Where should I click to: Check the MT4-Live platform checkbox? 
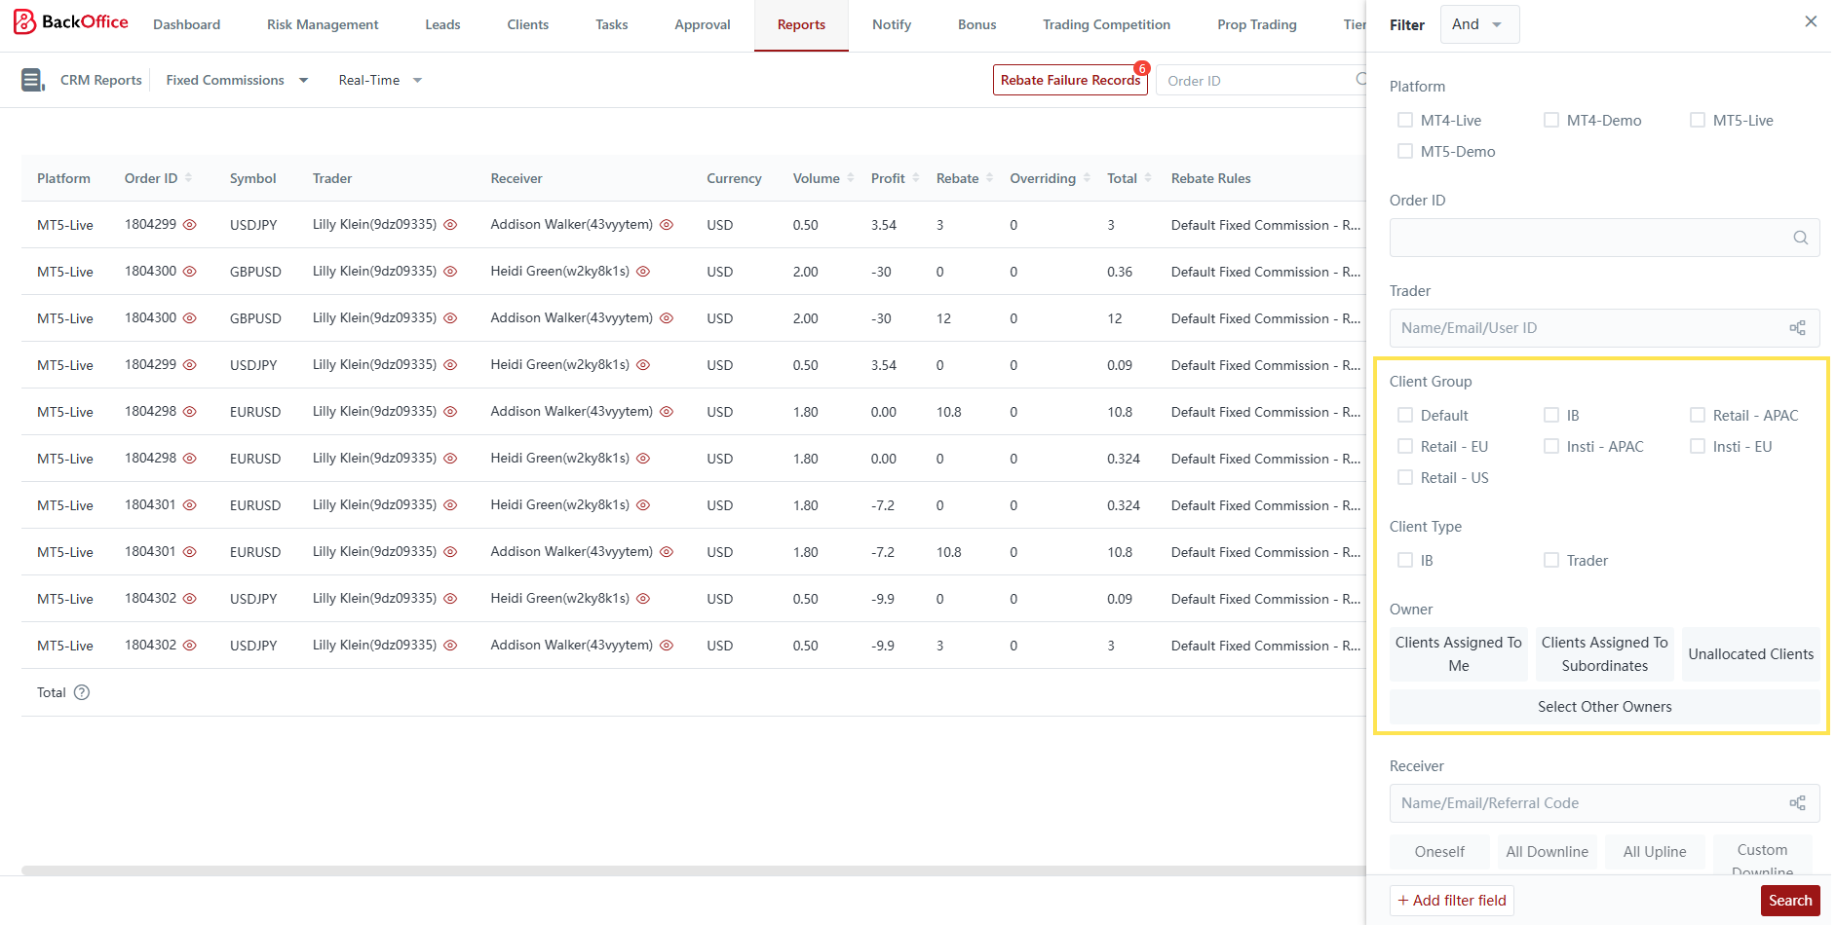coord(1405,120)
